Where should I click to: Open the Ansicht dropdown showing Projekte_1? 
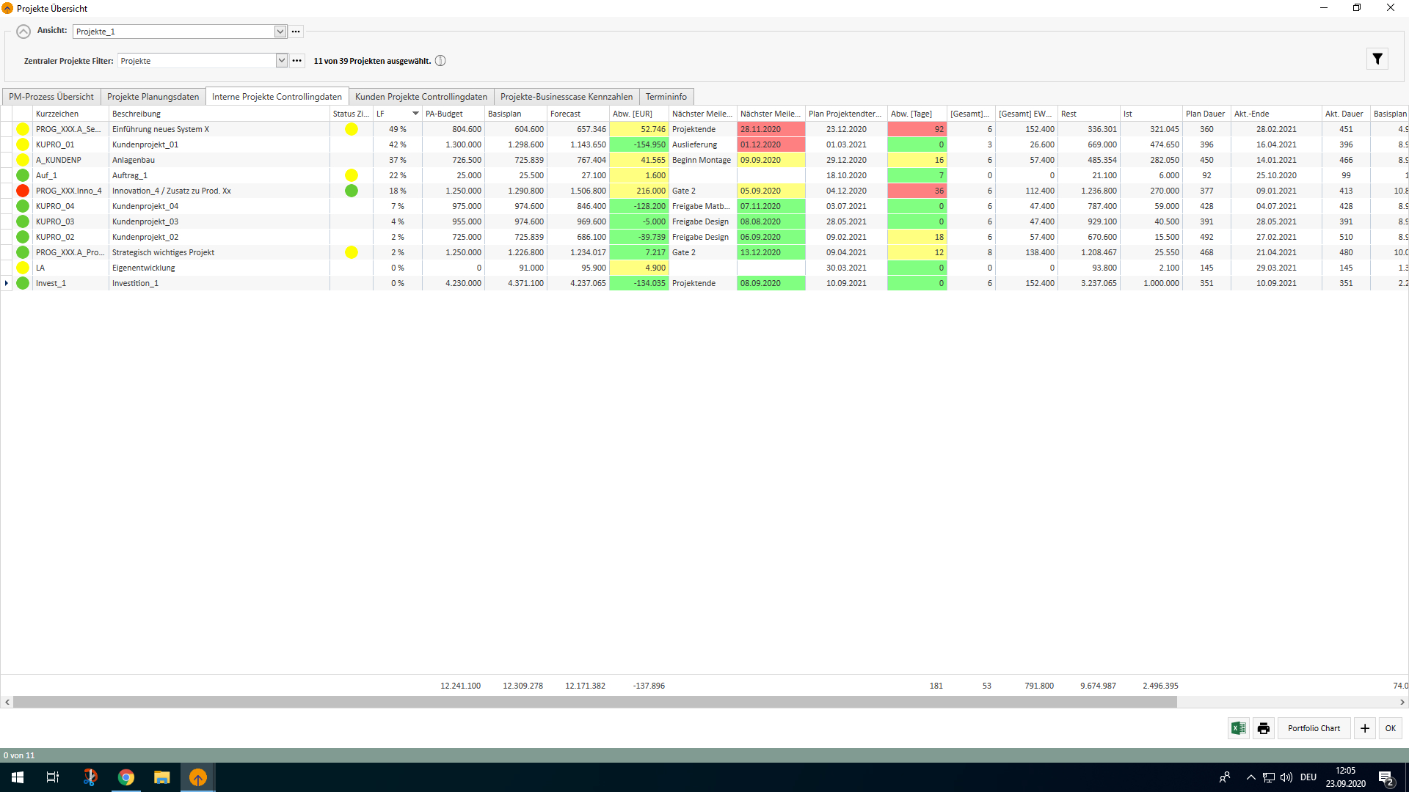[280, 32]
